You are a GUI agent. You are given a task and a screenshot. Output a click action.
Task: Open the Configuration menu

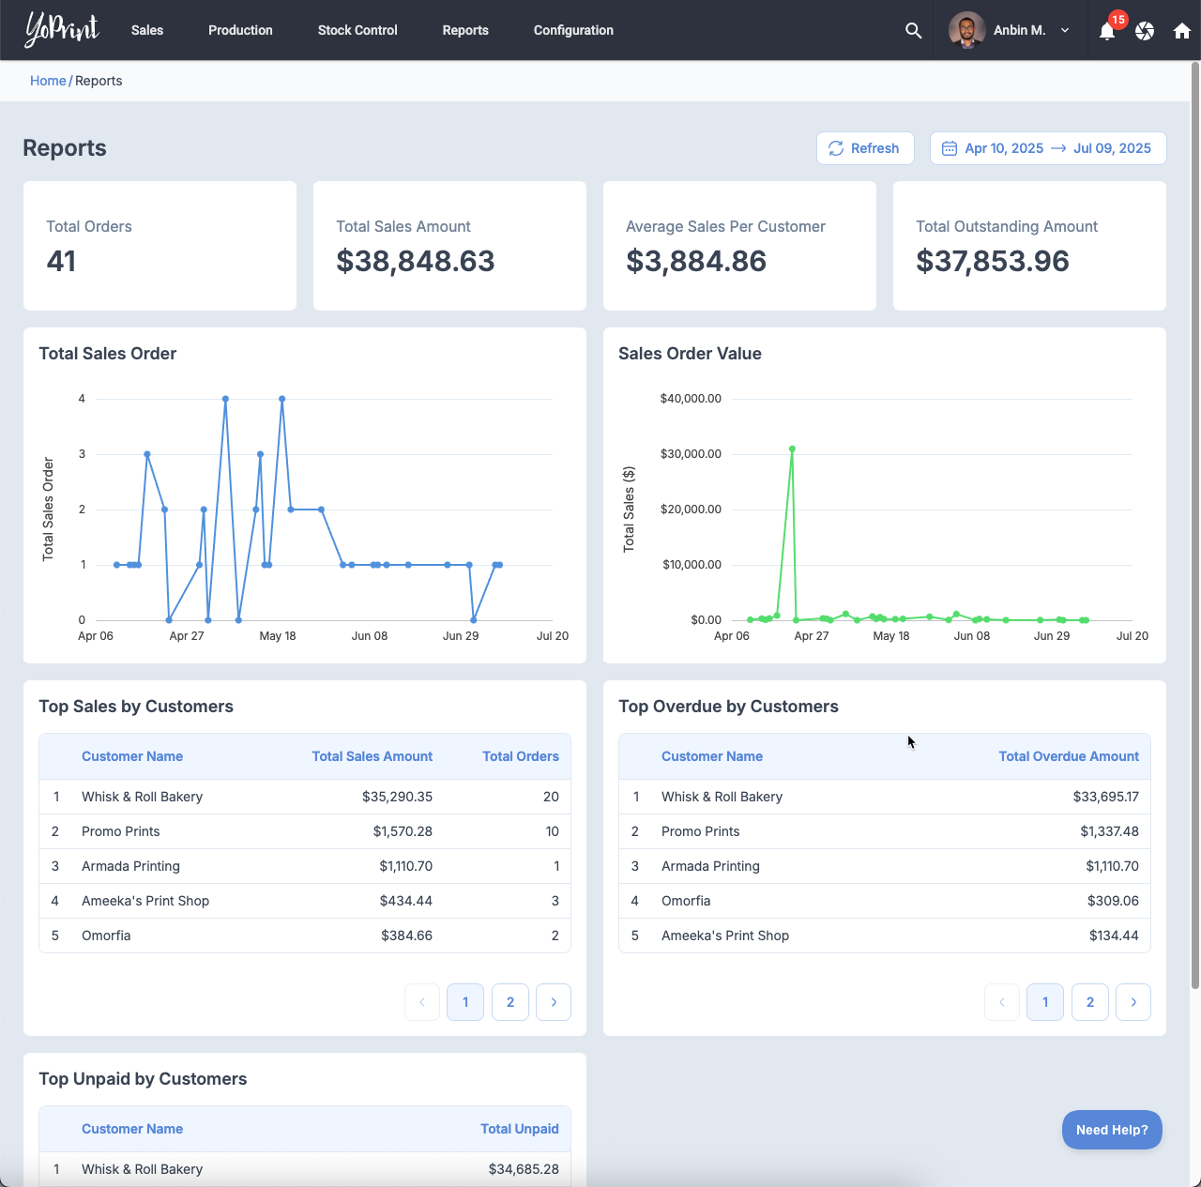(x=573, y=30)
